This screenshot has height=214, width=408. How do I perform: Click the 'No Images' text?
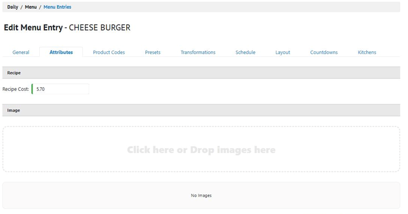pyautogui.click(x=201, y=195)
